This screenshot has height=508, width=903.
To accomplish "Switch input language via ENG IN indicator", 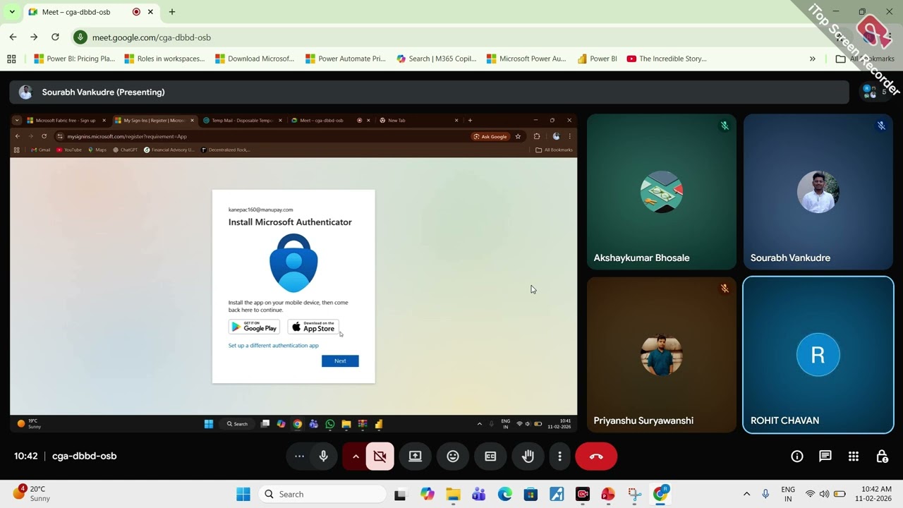I will click(x=788, y=494).
